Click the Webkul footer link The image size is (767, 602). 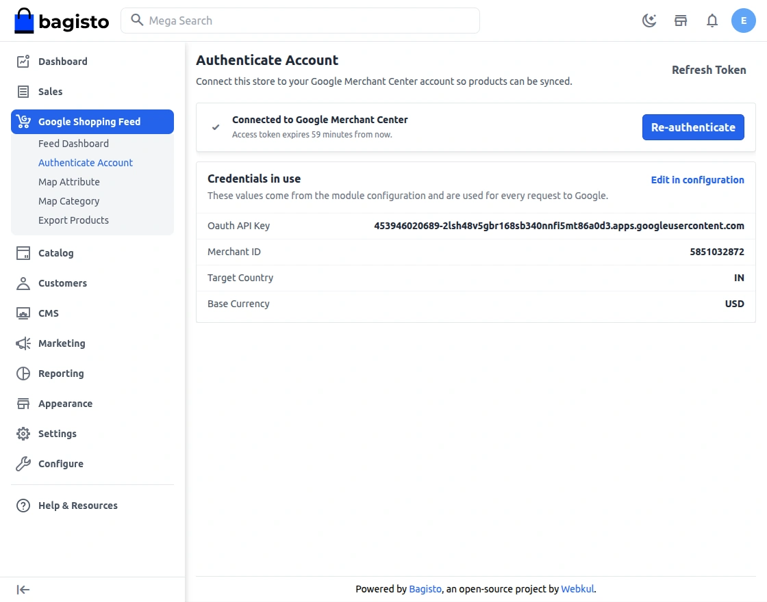tap(577, 589)
